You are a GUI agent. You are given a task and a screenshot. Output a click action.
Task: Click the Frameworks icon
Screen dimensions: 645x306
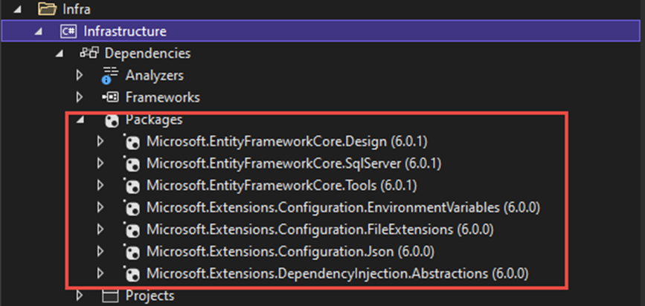[110, 97]
